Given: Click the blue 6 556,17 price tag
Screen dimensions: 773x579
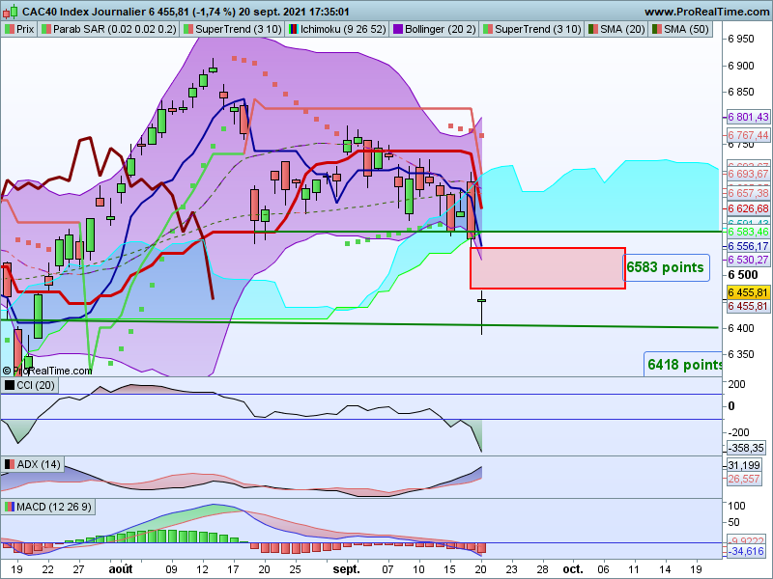Looking at the screenshot, I should click(748, 246).
